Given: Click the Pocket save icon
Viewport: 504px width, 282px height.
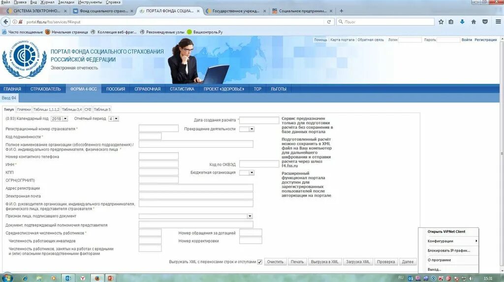Looking at the screenshot, I should [485, 22].
